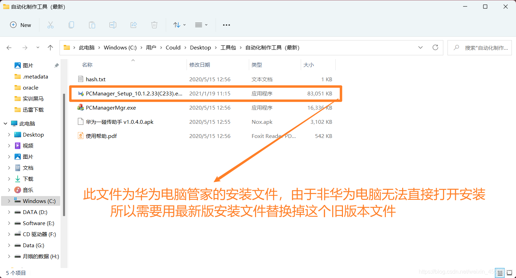Click the Cut scissors icon
The image size is (516, 278).
[x=51, y=25]
